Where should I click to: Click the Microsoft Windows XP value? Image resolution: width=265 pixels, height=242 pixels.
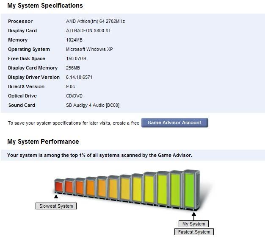coord(89,49)
